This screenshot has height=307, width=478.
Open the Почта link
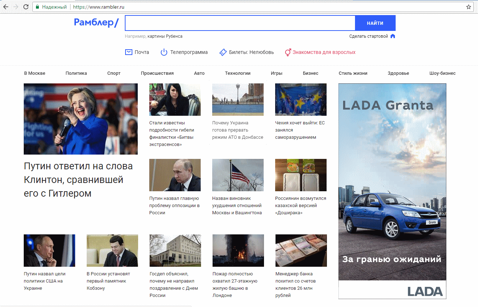[x=142, y=52]
